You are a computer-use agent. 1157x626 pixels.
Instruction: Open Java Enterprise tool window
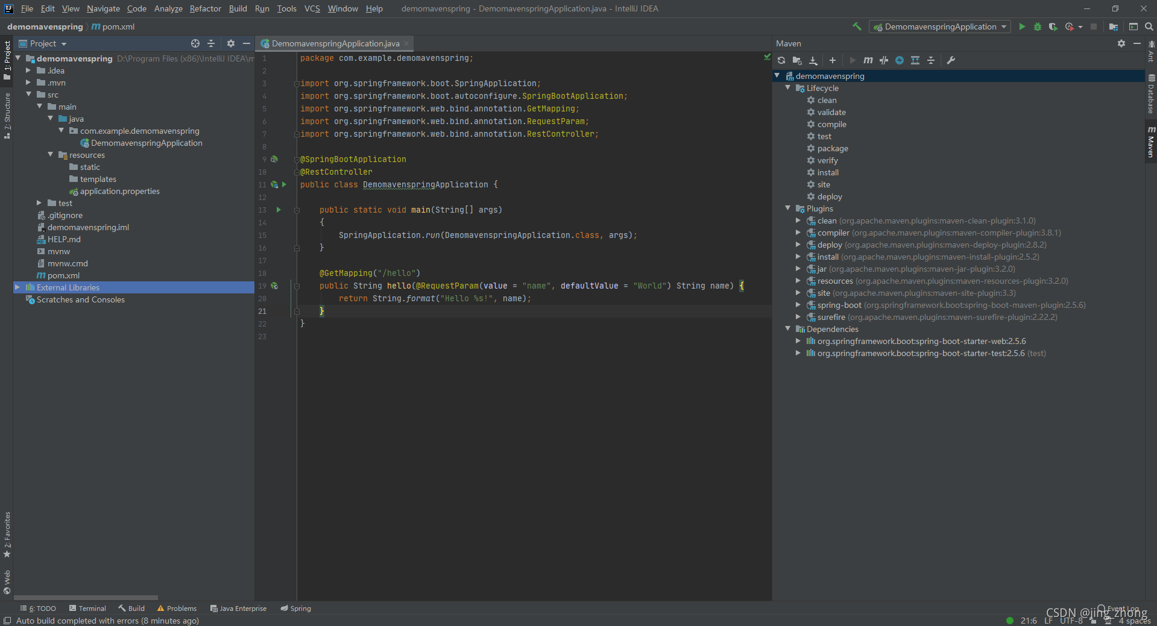coord(238,609)
